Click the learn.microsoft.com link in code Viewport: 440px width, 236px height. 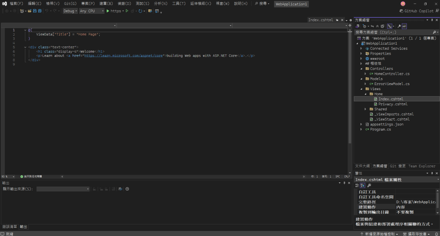click(123, 55)
